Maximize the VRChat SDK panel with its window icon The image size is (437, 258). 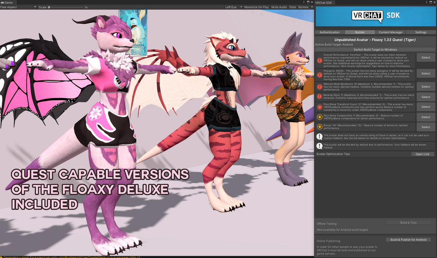(x=430, y=2)
